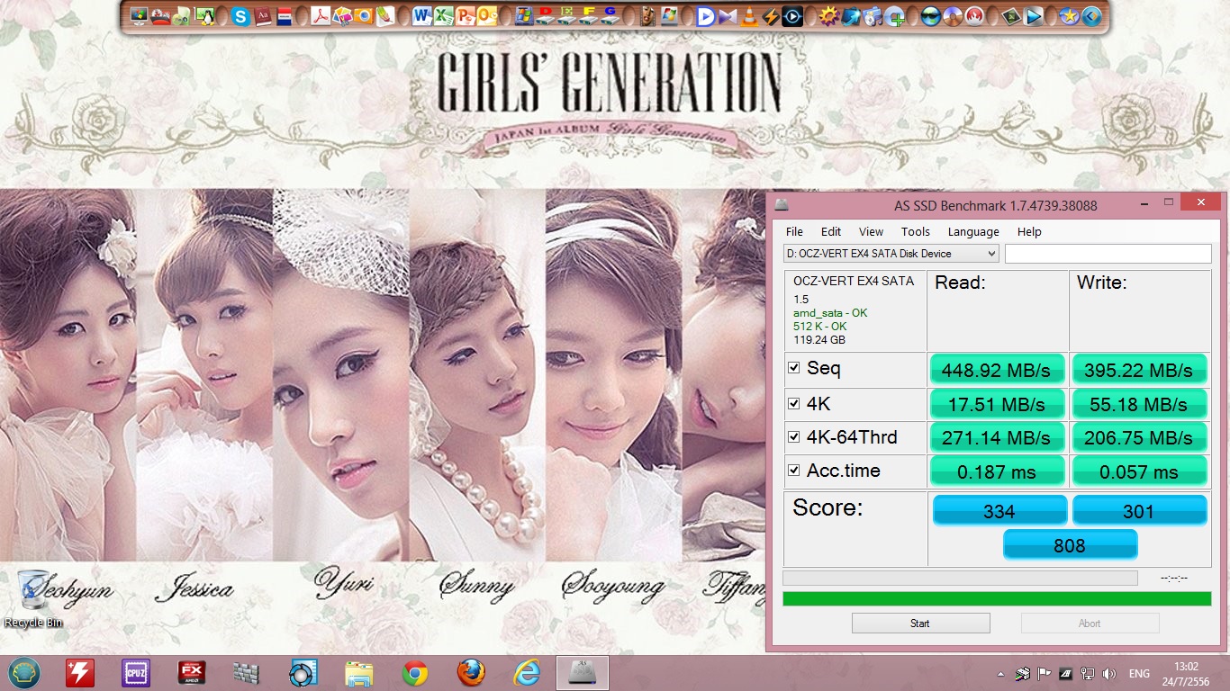Screen dimensions: 1230x691
Task: Click the Seq write result 395.22 MB/s
Action: (1139, 369)
